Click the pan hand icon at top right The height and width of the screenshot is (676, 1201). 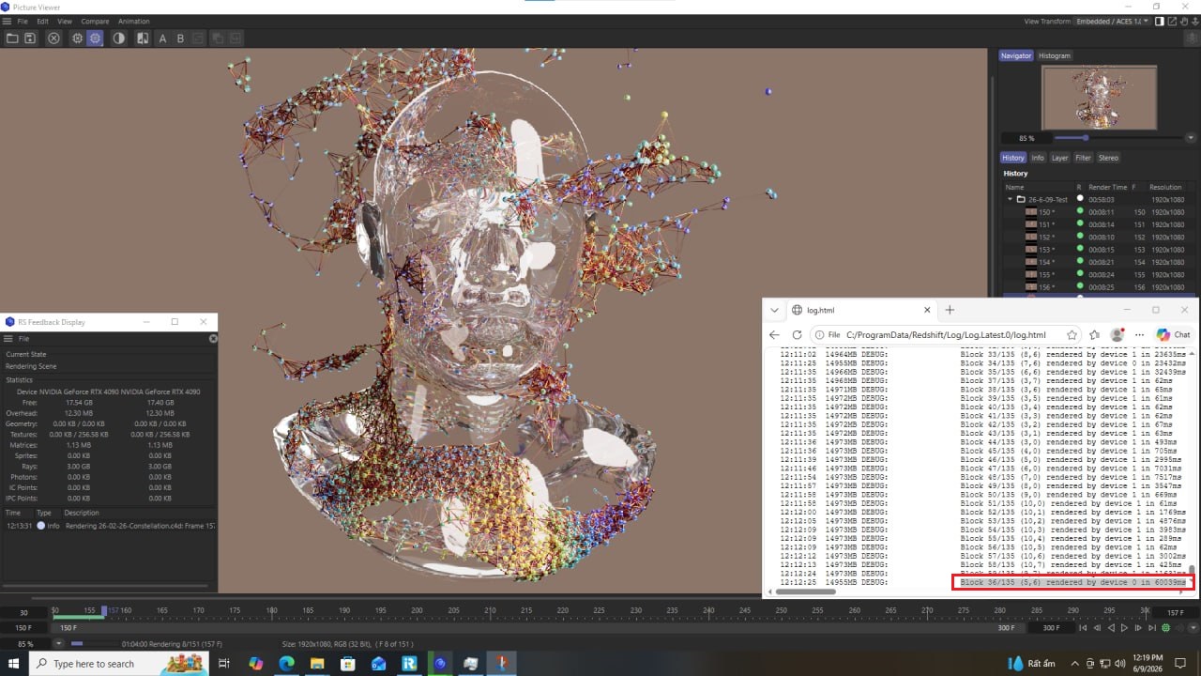tap(1185, 21)
